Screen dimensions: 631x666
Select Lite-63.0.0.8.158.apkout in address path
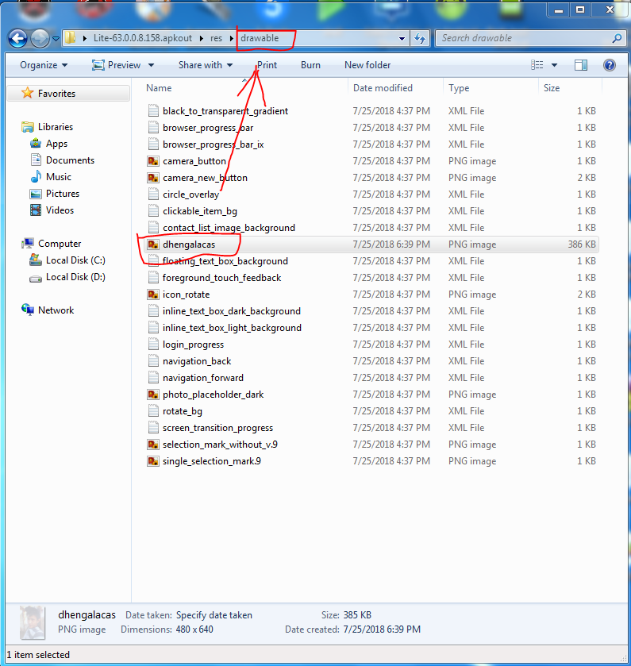click(143, 38)
